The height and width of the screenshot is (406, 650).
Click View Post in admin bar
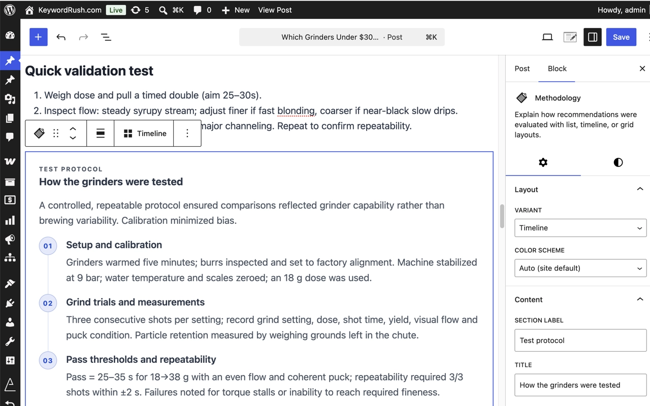[275, 10]
